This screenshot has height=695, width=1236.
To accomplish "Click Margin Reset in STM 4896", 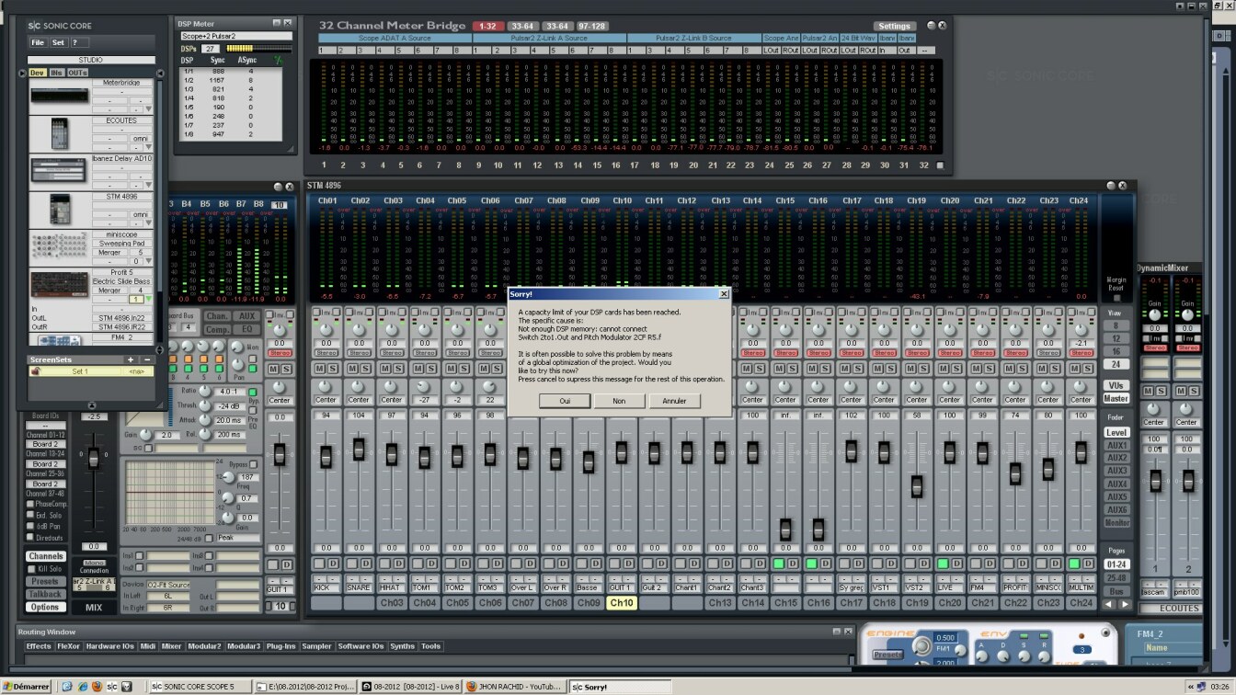I will (x=1116, y=298).
